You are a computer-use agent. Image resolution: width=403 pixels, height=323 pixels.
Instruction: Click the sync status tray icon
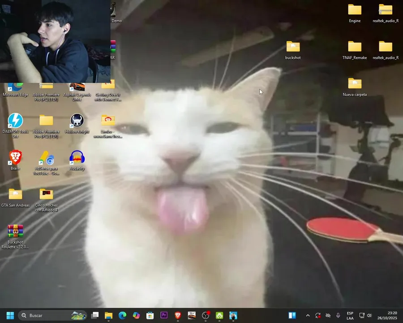(318, 315)
